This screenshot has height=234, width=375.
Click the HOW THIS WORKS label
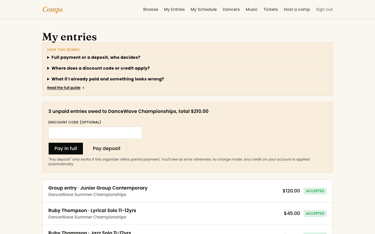click(63, 50)
